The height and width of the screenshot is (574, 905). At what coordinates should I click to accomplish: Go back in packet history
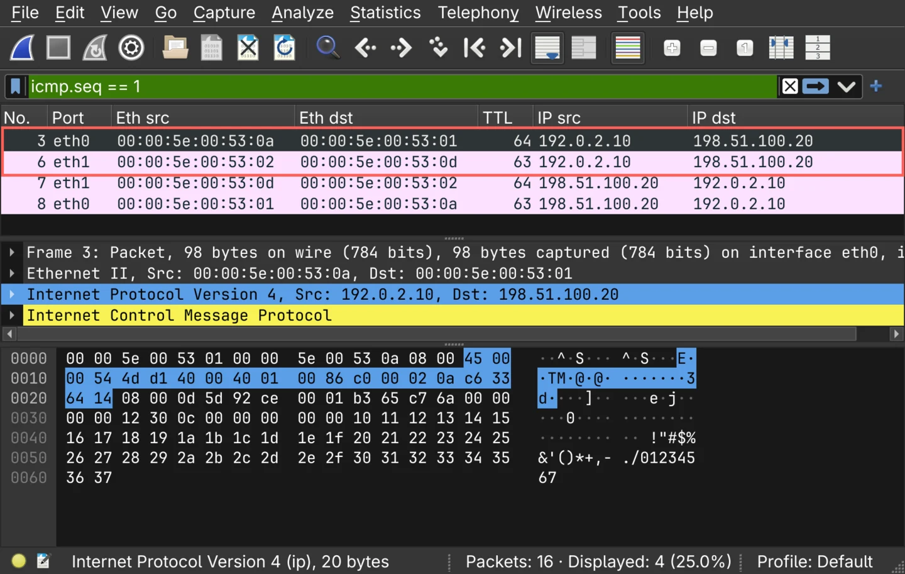[x=365, y=48]
